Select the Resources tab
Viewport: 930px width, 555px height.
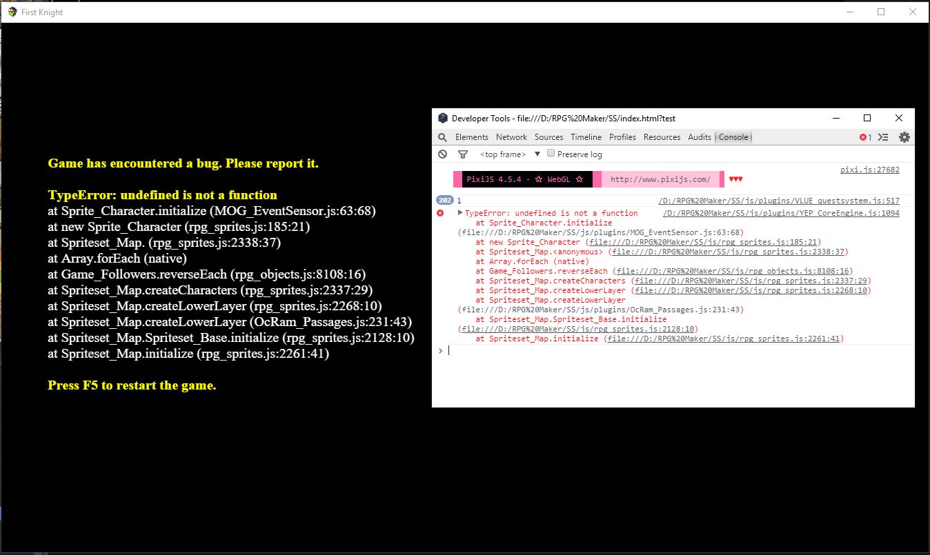tap(662, 137)
